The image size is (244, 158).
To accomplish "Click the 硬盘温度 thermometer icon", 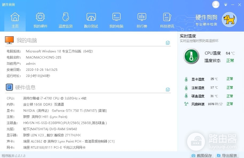I will 186,96.
